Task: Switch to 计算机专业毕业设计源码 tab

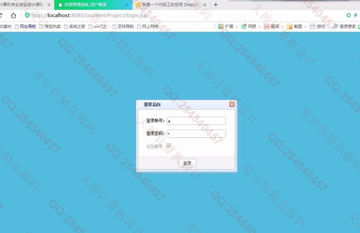Action: point(22,5)
